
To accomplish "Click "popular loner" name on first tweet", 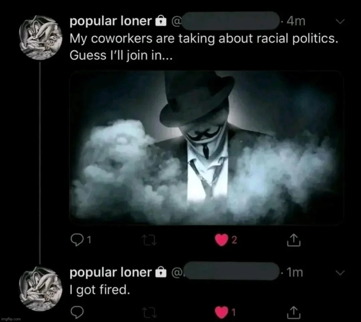I will [x=110, y=21].
